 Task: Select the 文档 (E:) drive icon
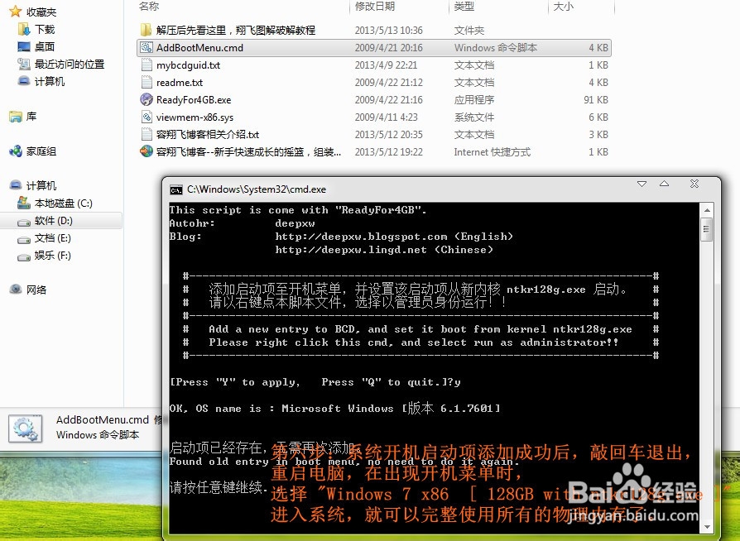(x=24, y=240)
